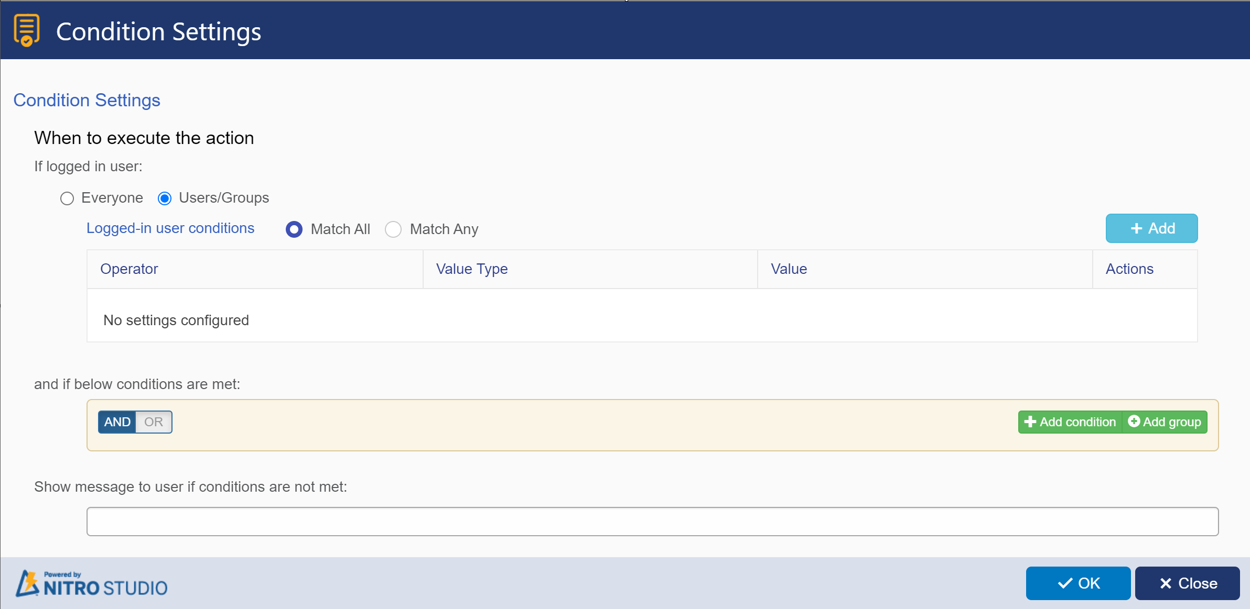Select the Match Any radio button

pyautogui.click(x=394, y=229)
